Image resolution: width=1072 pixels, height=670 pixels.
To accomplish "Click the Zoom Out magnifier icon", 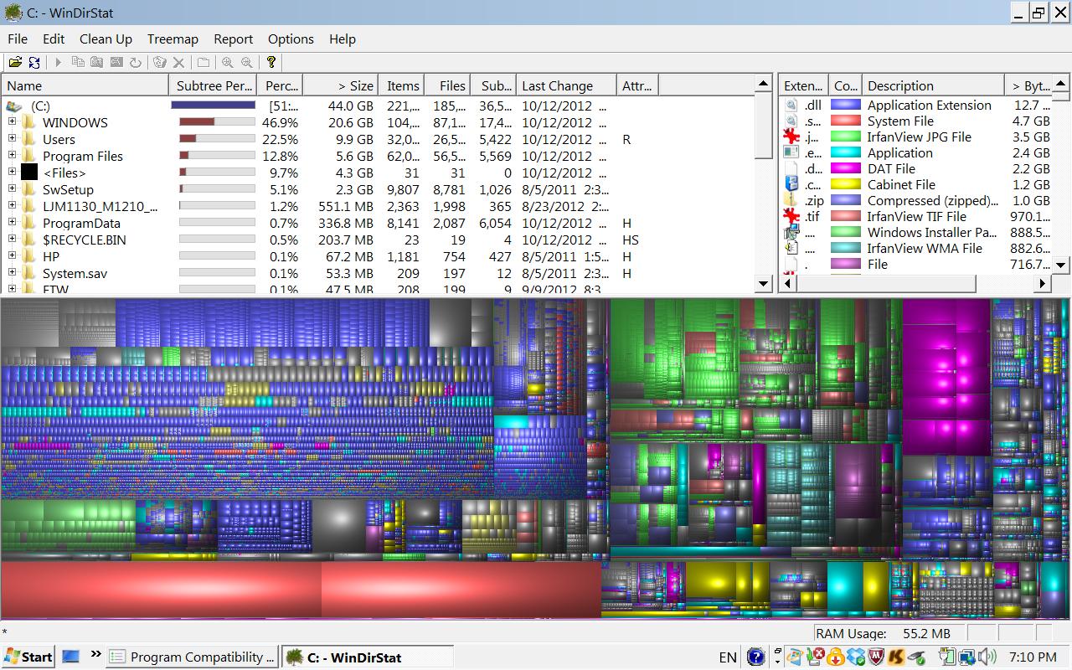I will click(x=246, y=62).
